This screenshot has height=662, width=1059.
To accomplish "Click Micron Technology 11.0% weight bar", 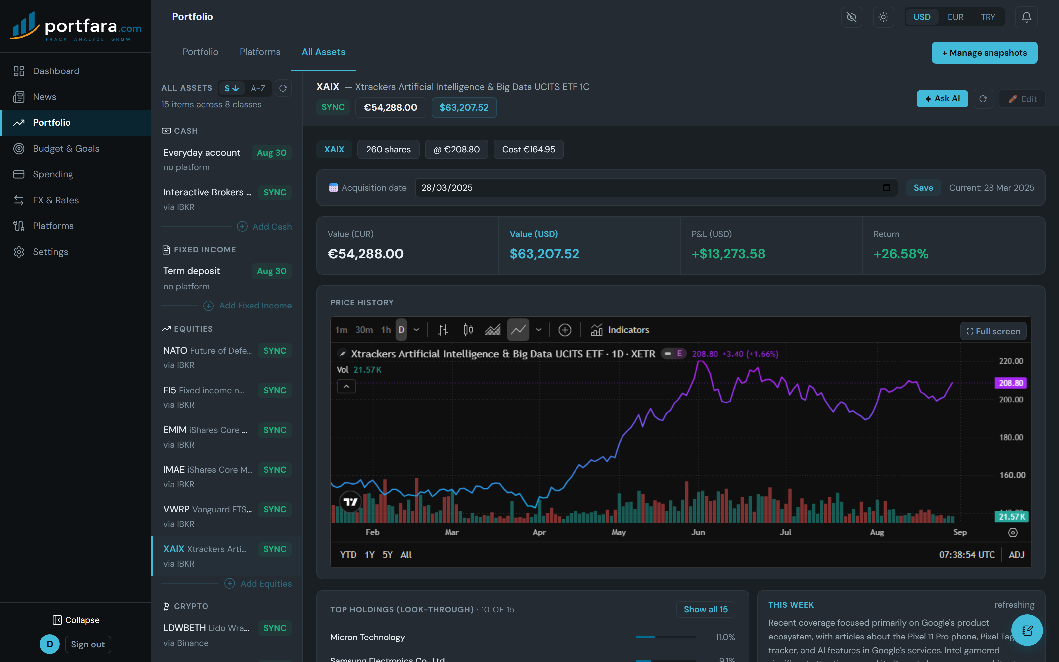I will [665, 637].
